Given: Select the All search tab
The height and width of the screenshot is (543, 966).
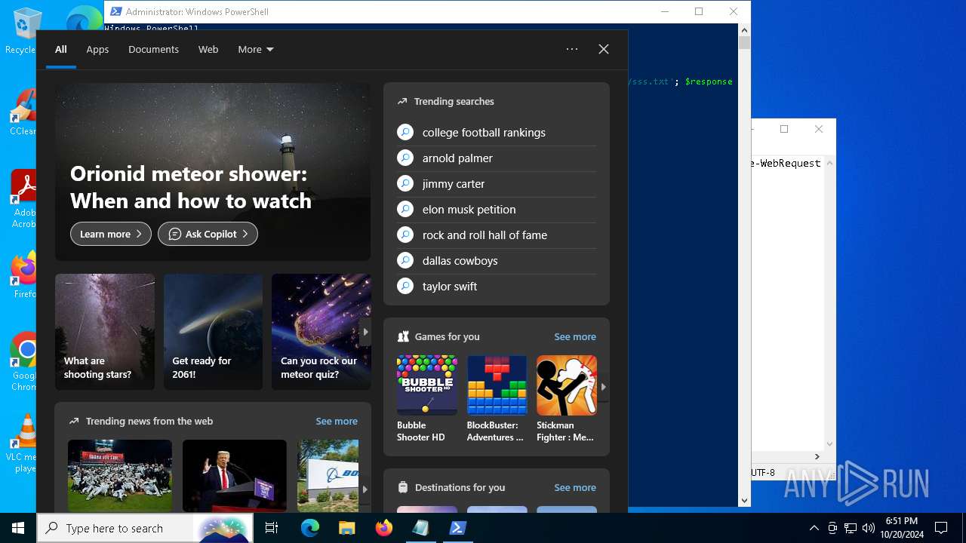Looking at the screenshot, I should [61, 49].
